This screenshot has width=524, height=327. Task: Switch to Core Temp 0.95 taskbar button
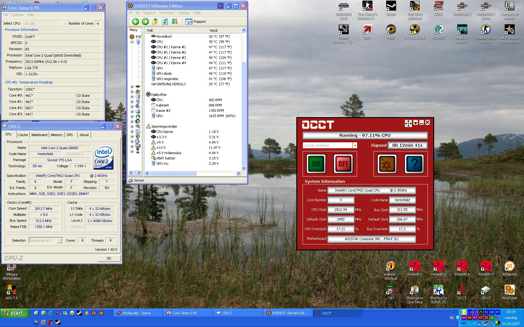[188, 313]
